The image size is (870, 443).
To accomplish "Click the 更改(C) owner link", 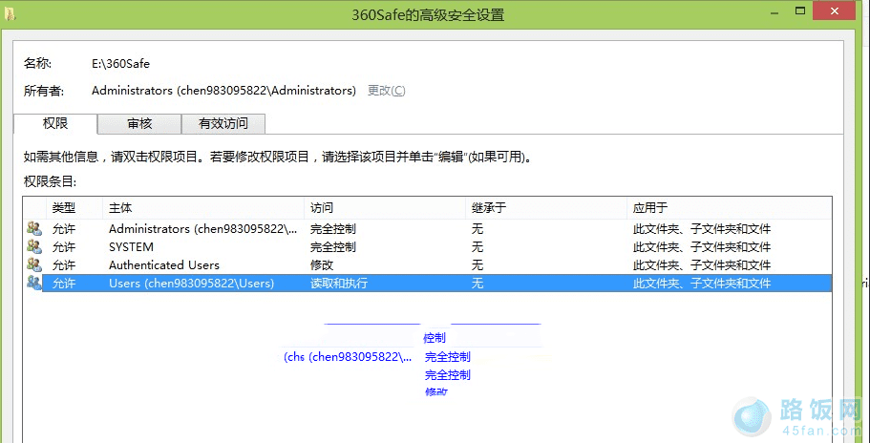I will click(x=386, y=91).
